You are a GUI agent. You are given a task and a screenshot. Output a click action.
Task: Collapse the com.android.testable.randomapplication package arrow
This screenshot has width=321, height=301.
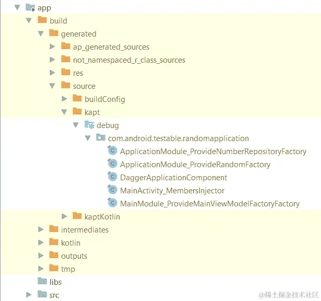tap(88, 138)
